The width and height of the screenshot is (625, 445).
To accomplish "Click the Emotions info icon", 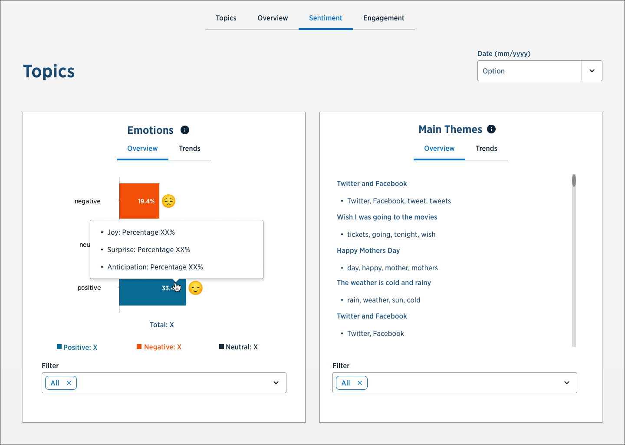I will click(185, 130).
